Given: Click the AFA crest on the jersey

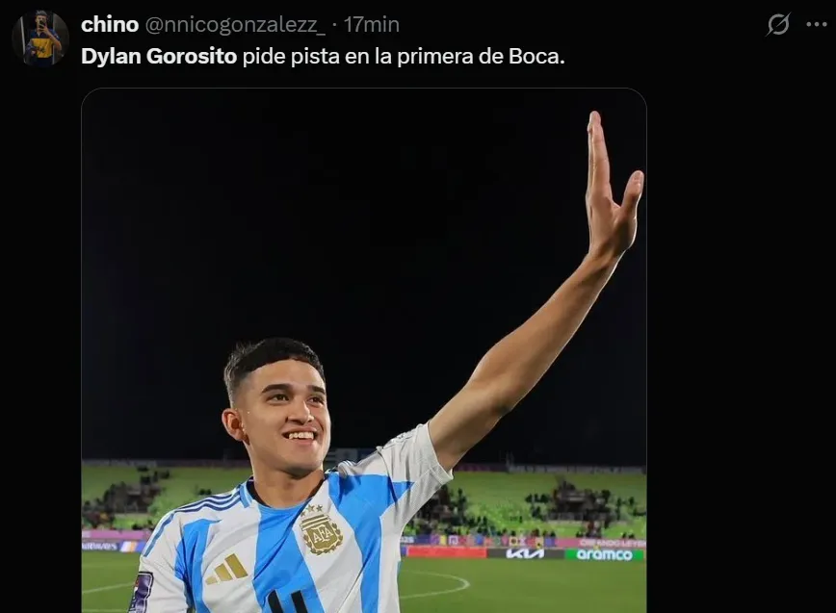Looking at the screenshot, I should tap(321, 529).
